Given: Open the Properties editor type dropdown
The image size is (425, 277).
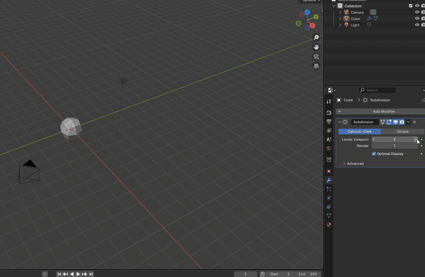Looking at the screenshot, I should tap(332, 90).
